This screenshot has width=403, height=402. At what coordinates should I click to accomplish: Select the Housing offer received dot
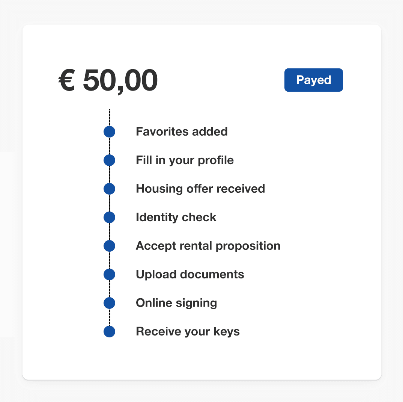[109, 189]
